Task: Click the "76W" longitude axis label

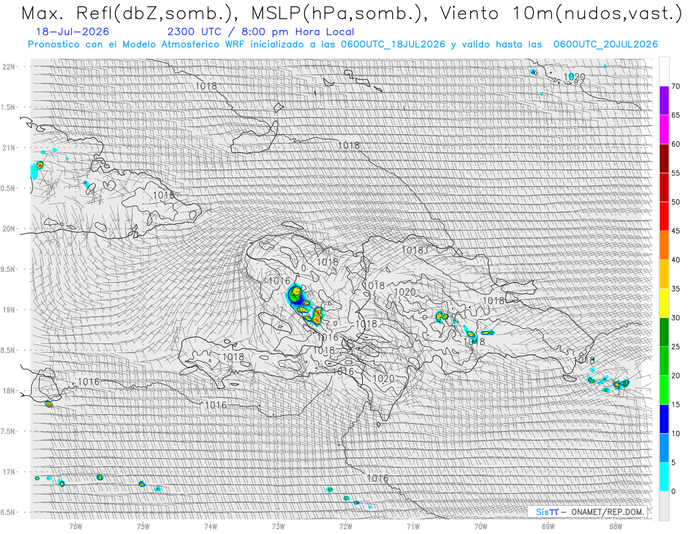Action: tap(75, 526)
